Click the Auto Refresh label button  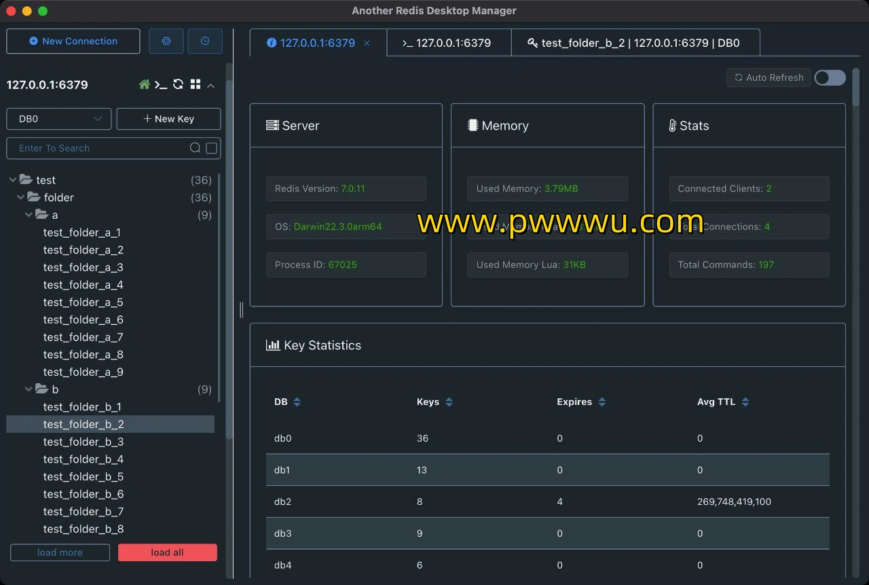[x=769, y=77]
